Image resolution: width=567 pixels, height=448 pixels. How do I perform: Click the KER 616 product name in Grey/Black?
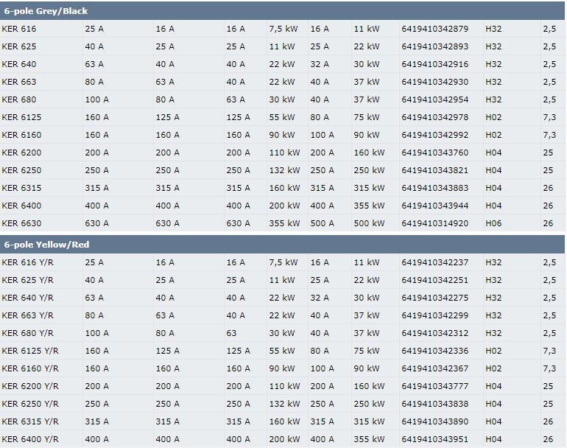point(19,29)
